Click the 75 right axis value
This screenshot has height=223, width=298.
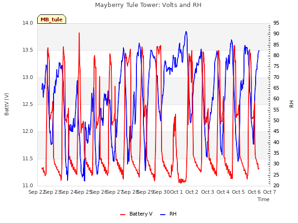coord(276,66)
